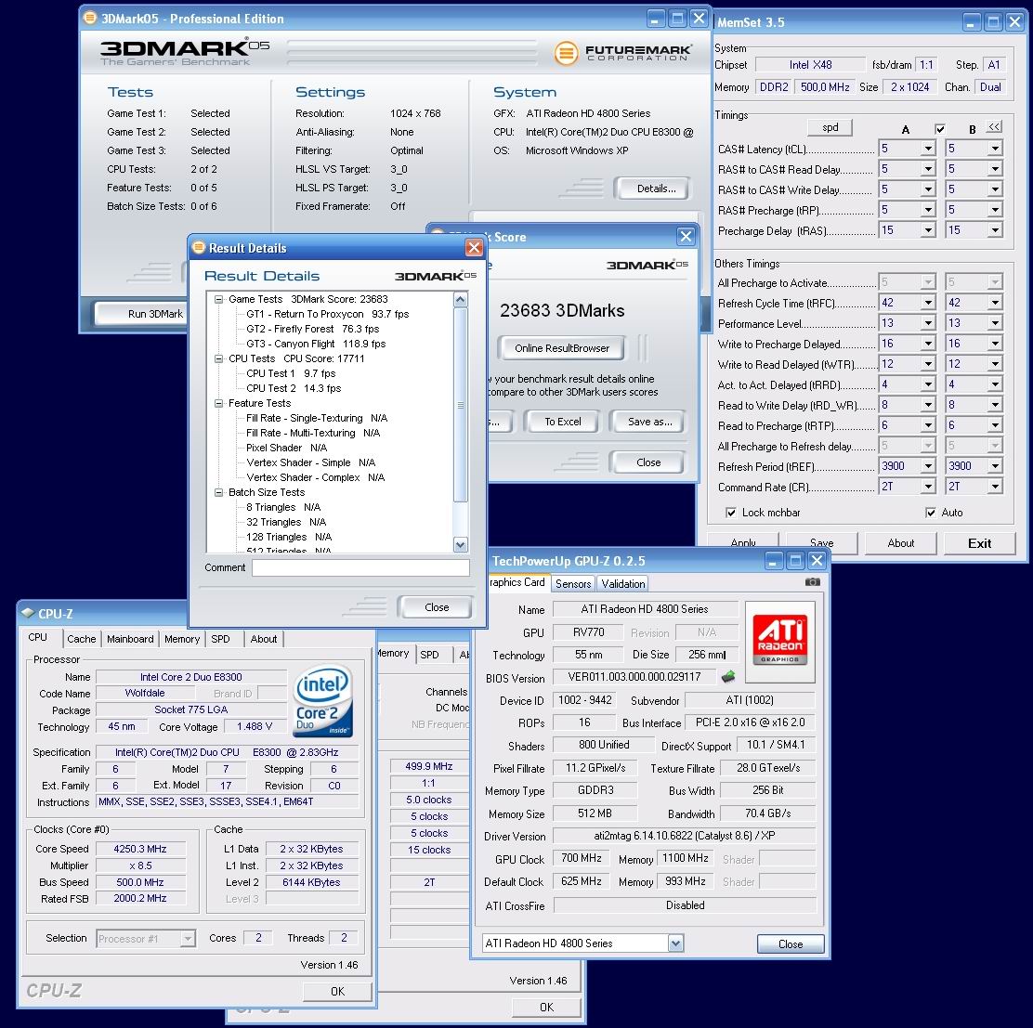Click OK button in background CPU-Z window

(x=546, y=1007)
